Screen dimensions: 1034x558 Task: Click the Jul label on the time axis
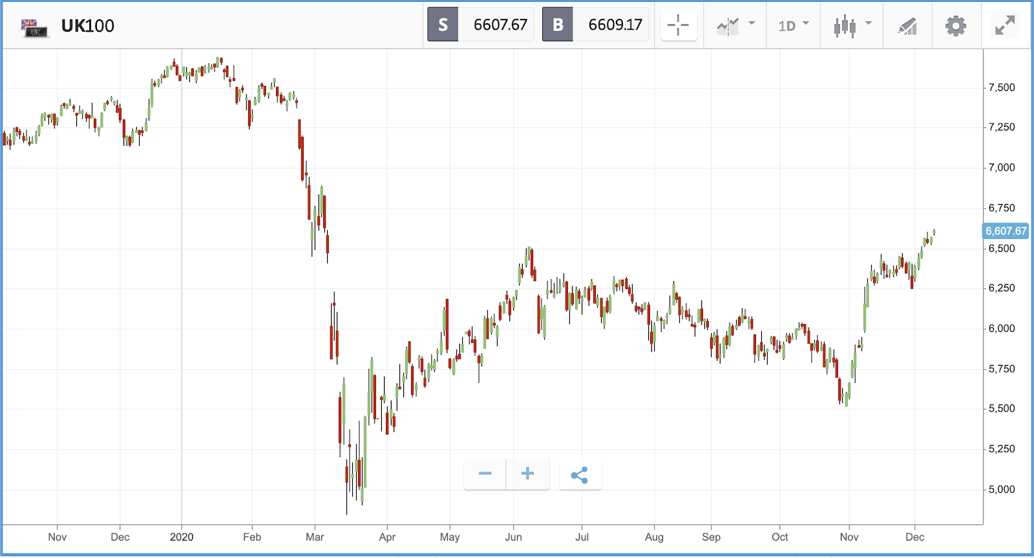582,537
